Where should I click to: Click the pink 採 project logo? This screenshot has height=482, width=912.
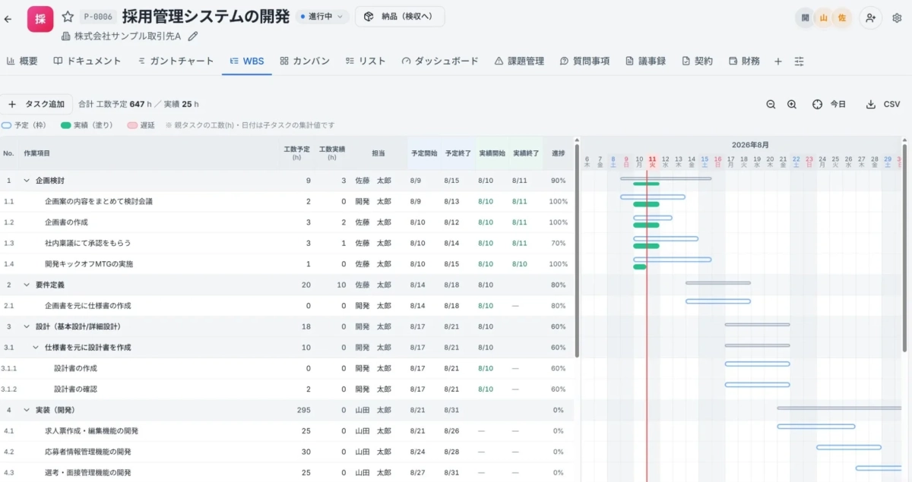40,19
